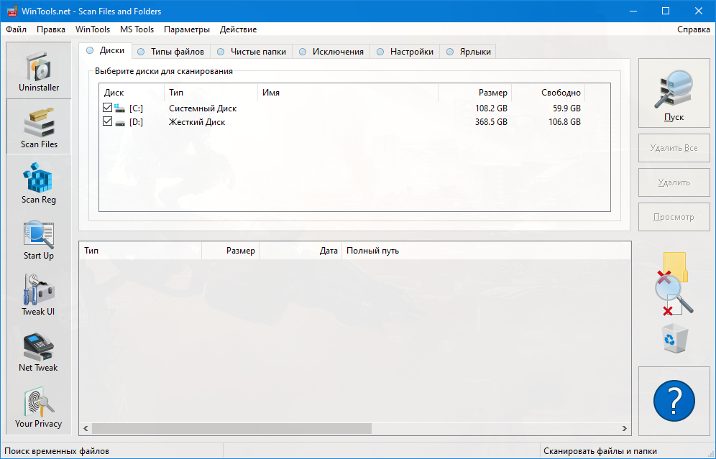
Task: Open the Параметры menu
Action: pyautogui.click(x=187, y=29)
